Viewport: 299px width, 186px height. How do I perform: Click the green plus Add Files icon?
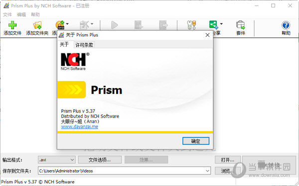pyautogui.click(x=12, y=25)
